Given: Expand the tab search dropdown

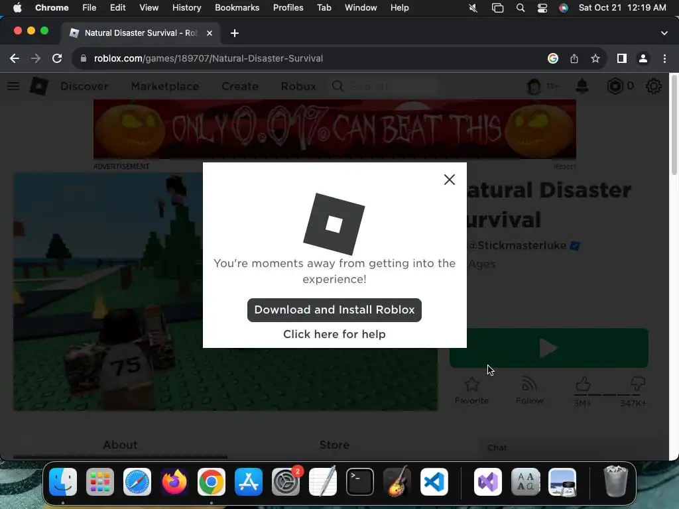Looking at the screenshot, I should 664,33.
